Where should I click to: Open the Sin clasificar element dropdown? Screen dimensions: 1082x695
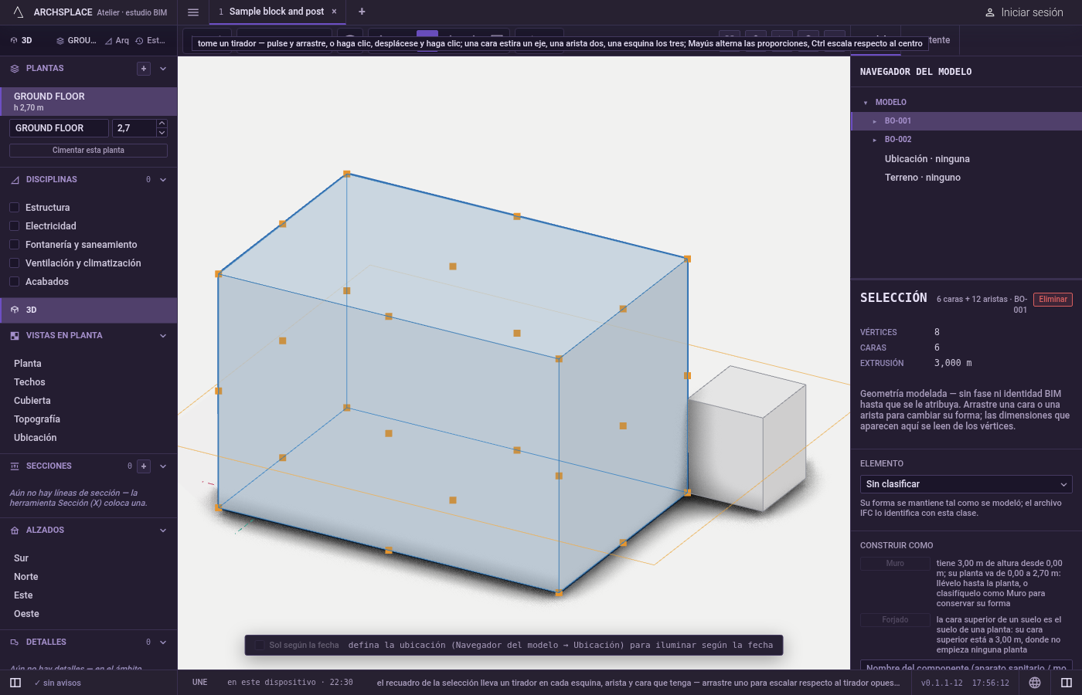click(966, 484)
